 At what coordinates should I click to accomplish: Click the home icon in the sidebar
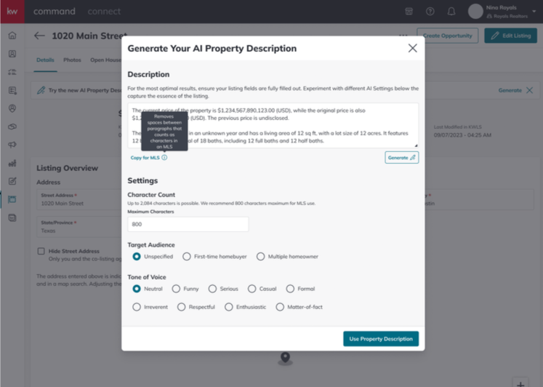pos(12,36)
